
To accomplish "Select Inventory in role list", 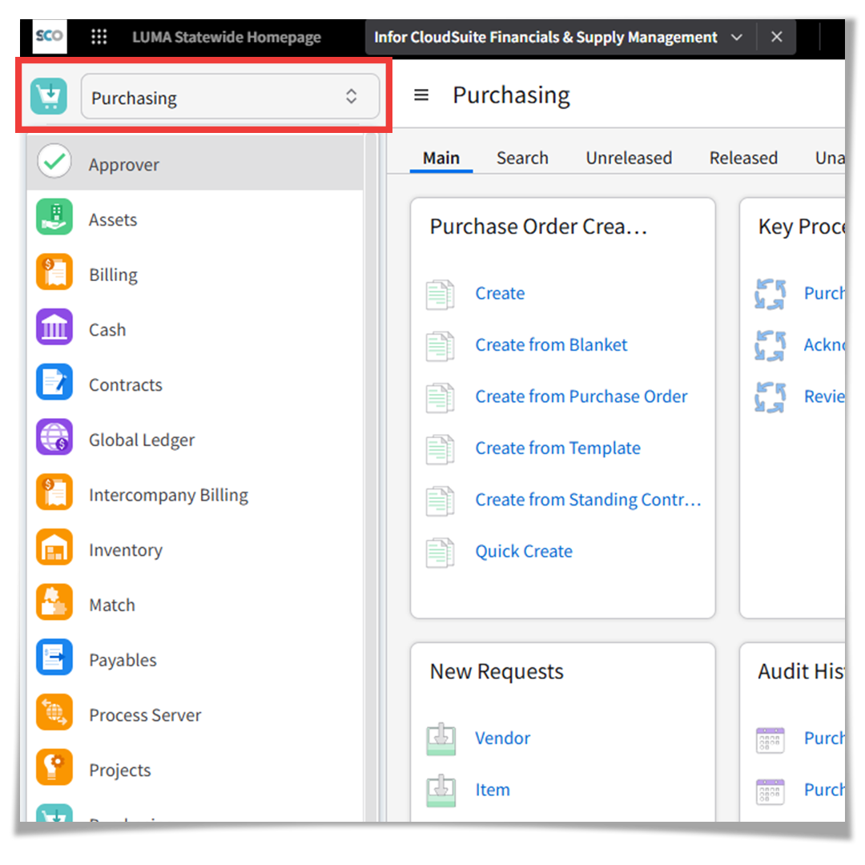I will click(x=195, y=550).
